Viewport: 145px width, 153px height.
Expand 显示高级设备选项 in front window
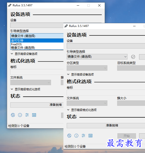coord(80,74)
